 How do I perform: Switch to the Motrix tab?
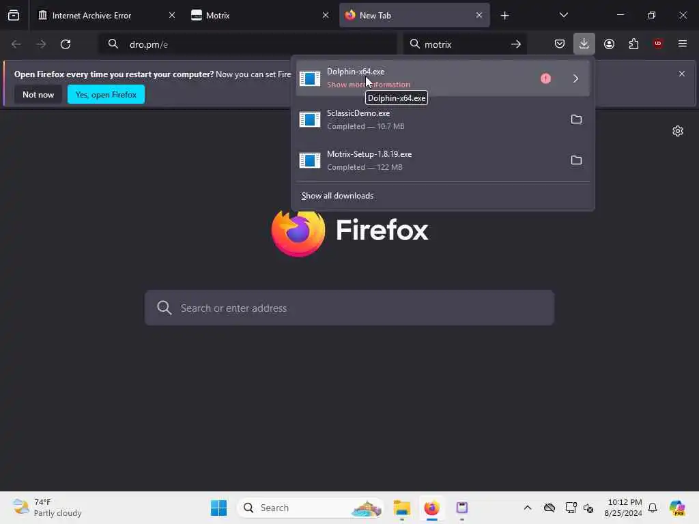coord(259,15)
